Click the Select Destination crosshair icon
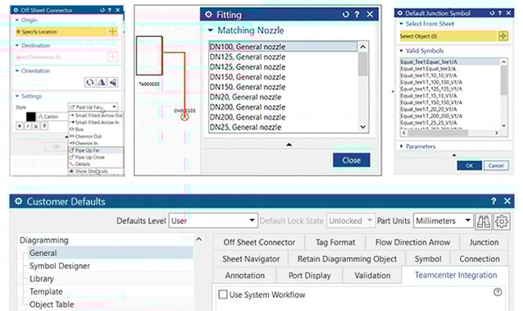 pyautogui.click(x=112, y=57)
